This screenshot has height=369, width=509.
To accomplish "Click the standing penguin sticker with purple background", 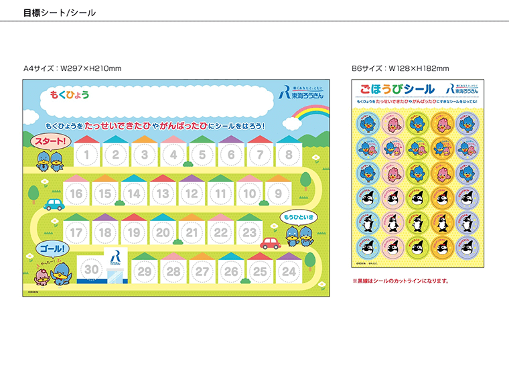I will click(467, 223).
